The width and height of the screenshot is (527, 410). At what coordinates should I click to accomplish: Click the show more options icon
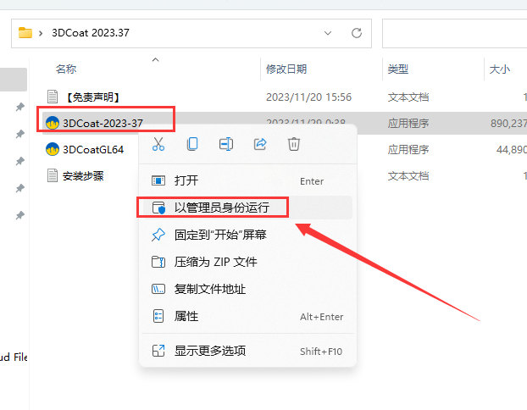158,351
